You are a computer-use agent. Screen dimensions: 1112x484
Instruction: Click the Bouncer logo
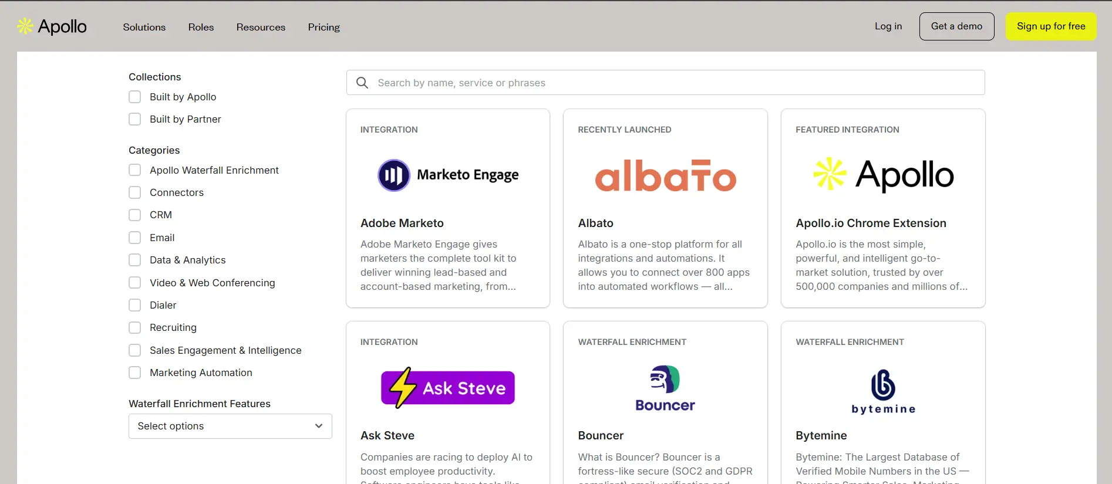[665, 388]
